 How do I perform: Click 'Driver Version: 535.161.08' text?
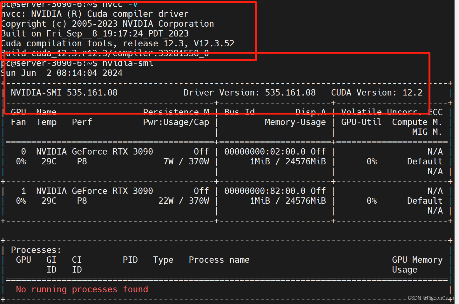point(250,93)
